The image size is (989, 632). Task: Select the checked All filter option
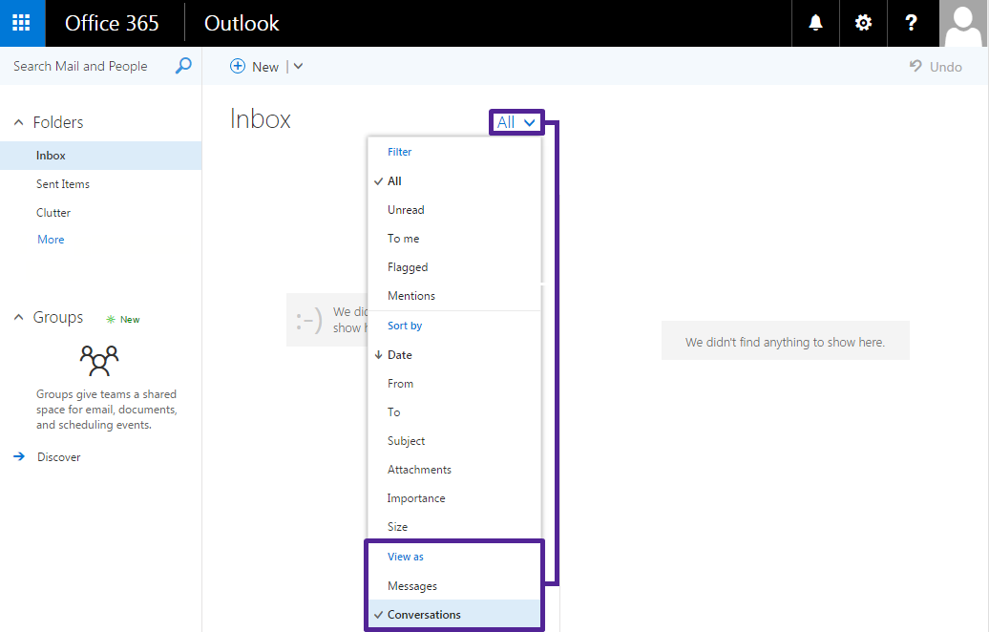click(454, 181)
